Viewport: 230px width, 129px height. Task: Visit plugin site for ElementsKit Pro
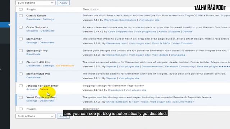[x=129, y=78]
